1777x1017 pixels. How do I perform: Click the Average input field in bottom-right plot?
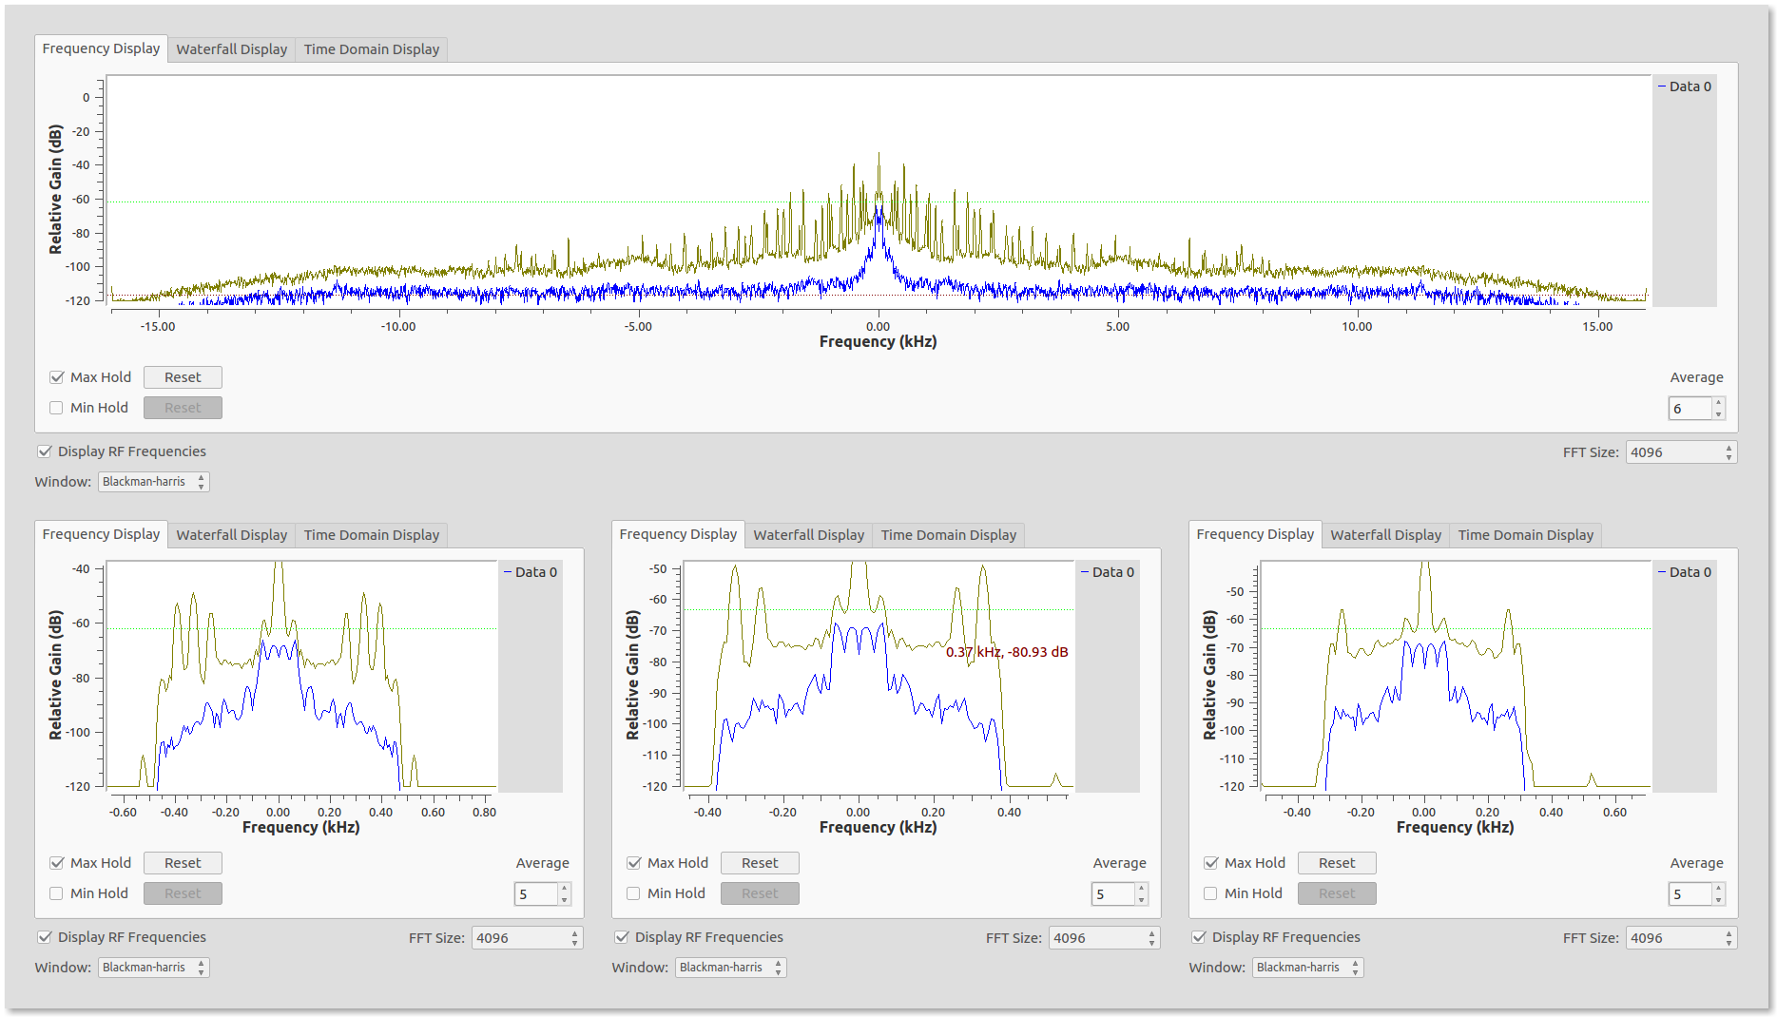click(x=1690, y=894)
